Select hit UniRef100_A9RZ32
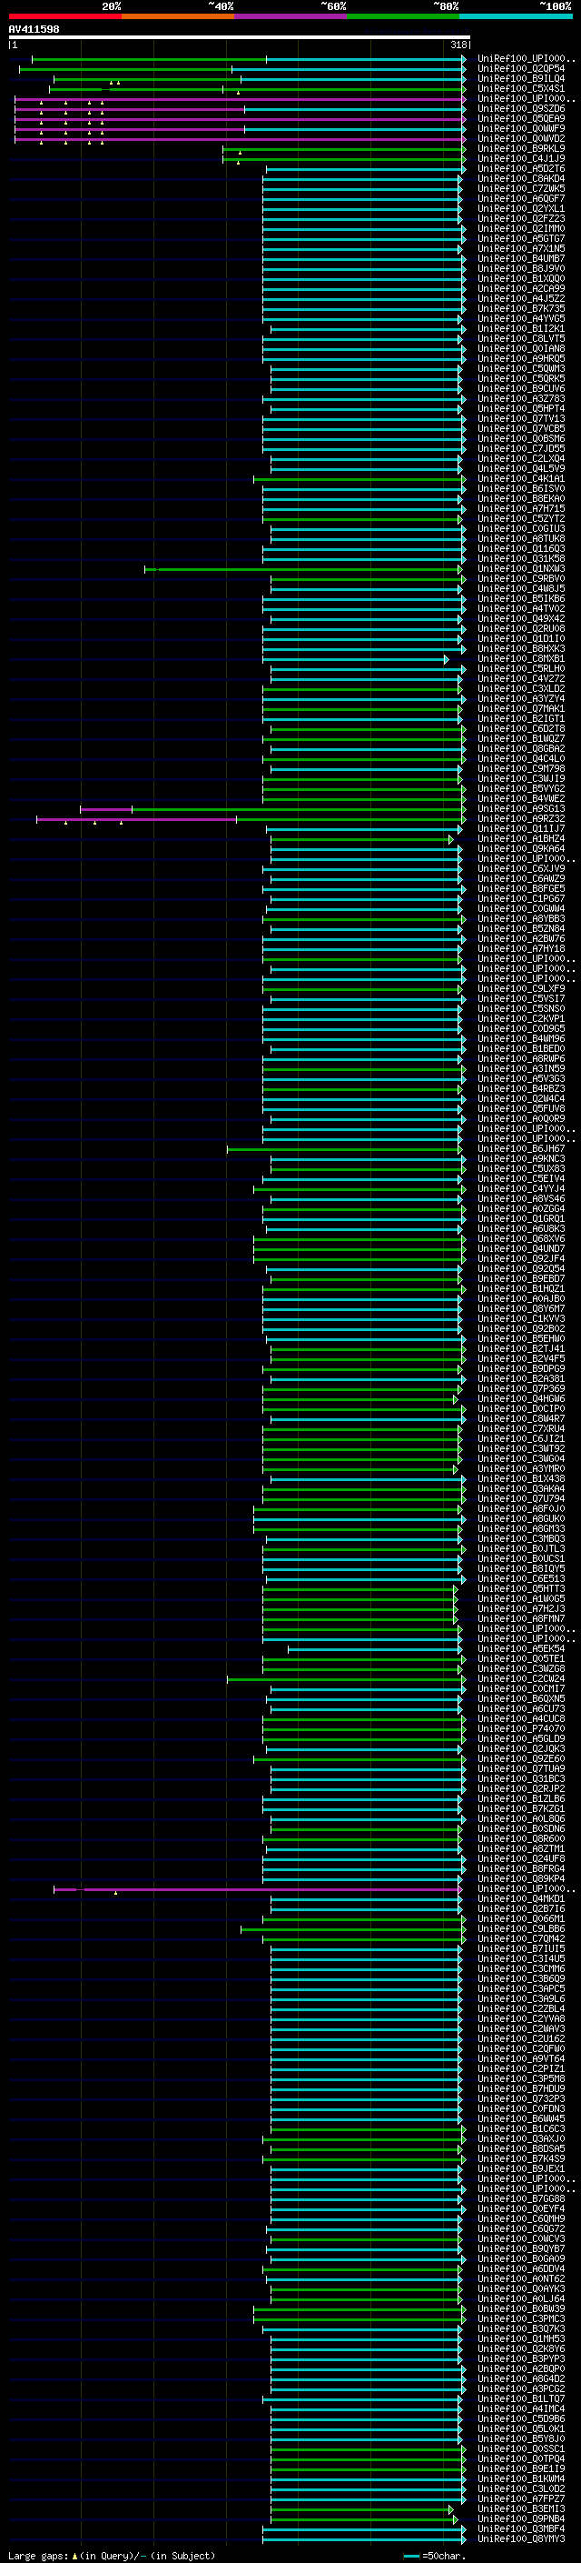This screenshot has width=581, height=2563. pos(520,818)
